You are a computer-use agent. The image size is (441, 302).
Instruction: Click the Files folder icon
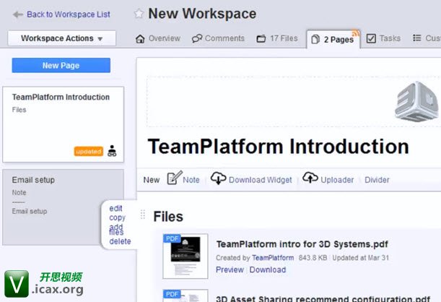[x=261, y=38]
